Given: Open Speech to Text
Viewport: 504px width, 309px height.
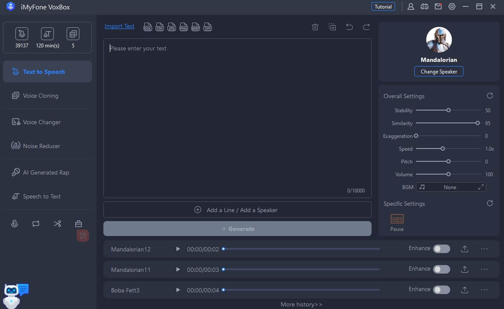Looking at the screenshot, I should click(47, 196).
